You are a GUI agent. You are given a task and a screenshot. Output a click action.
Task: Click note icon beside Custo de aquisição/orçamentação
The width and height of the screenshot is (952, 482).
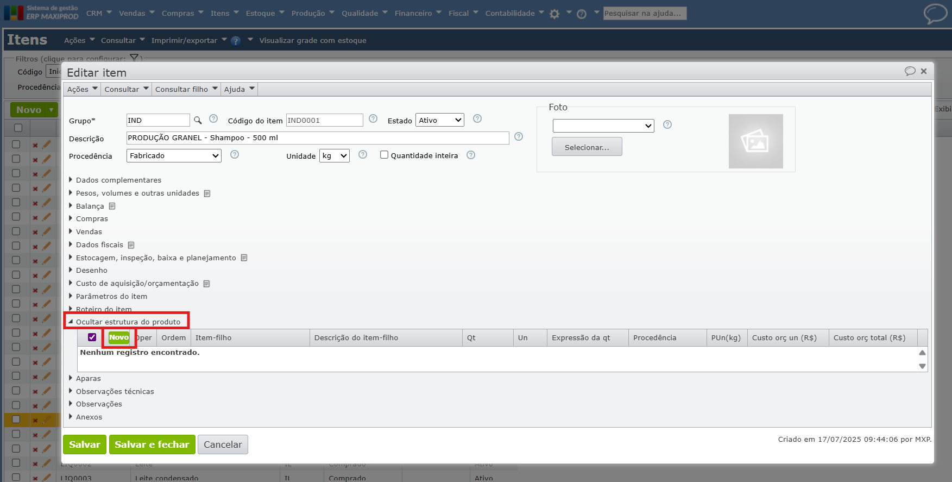pos(206,284)
